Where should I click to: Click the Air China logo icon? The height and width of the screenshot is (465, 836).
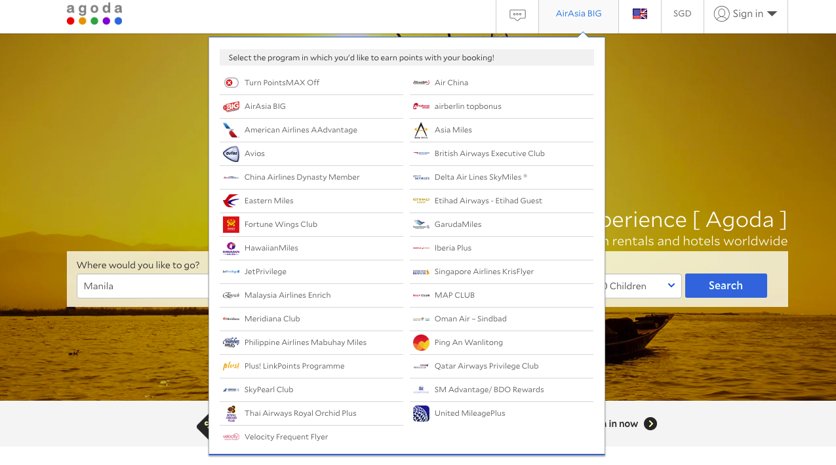click(x=421, y=83)
